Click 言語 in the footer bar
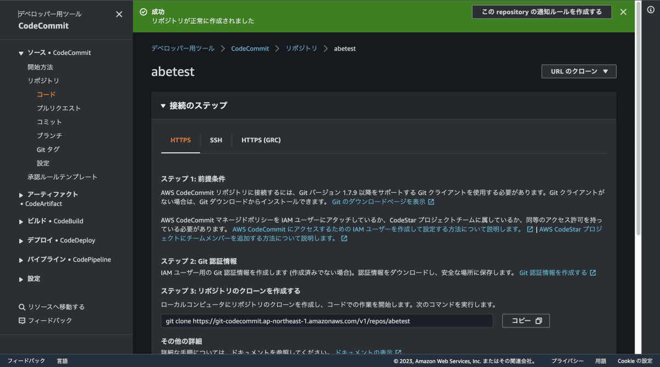The height and width of the screenshot is (367, 660). tap(62, 361)
